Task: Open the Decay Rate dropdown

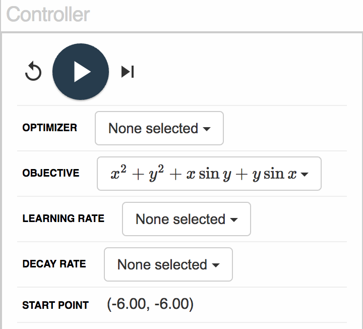Action: (168, 264)
